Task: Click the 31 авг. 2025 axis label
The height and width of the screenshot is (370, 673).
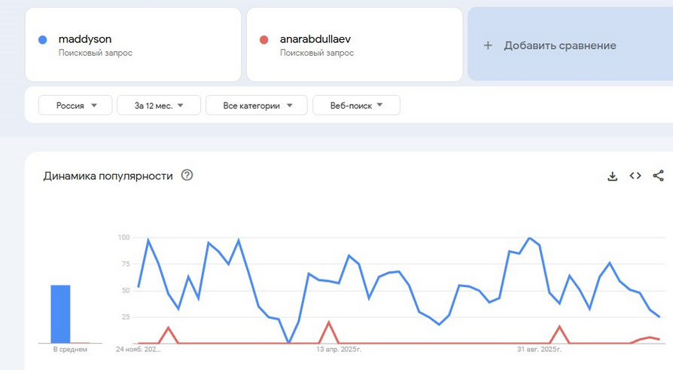Action: [x=540, y=350]
